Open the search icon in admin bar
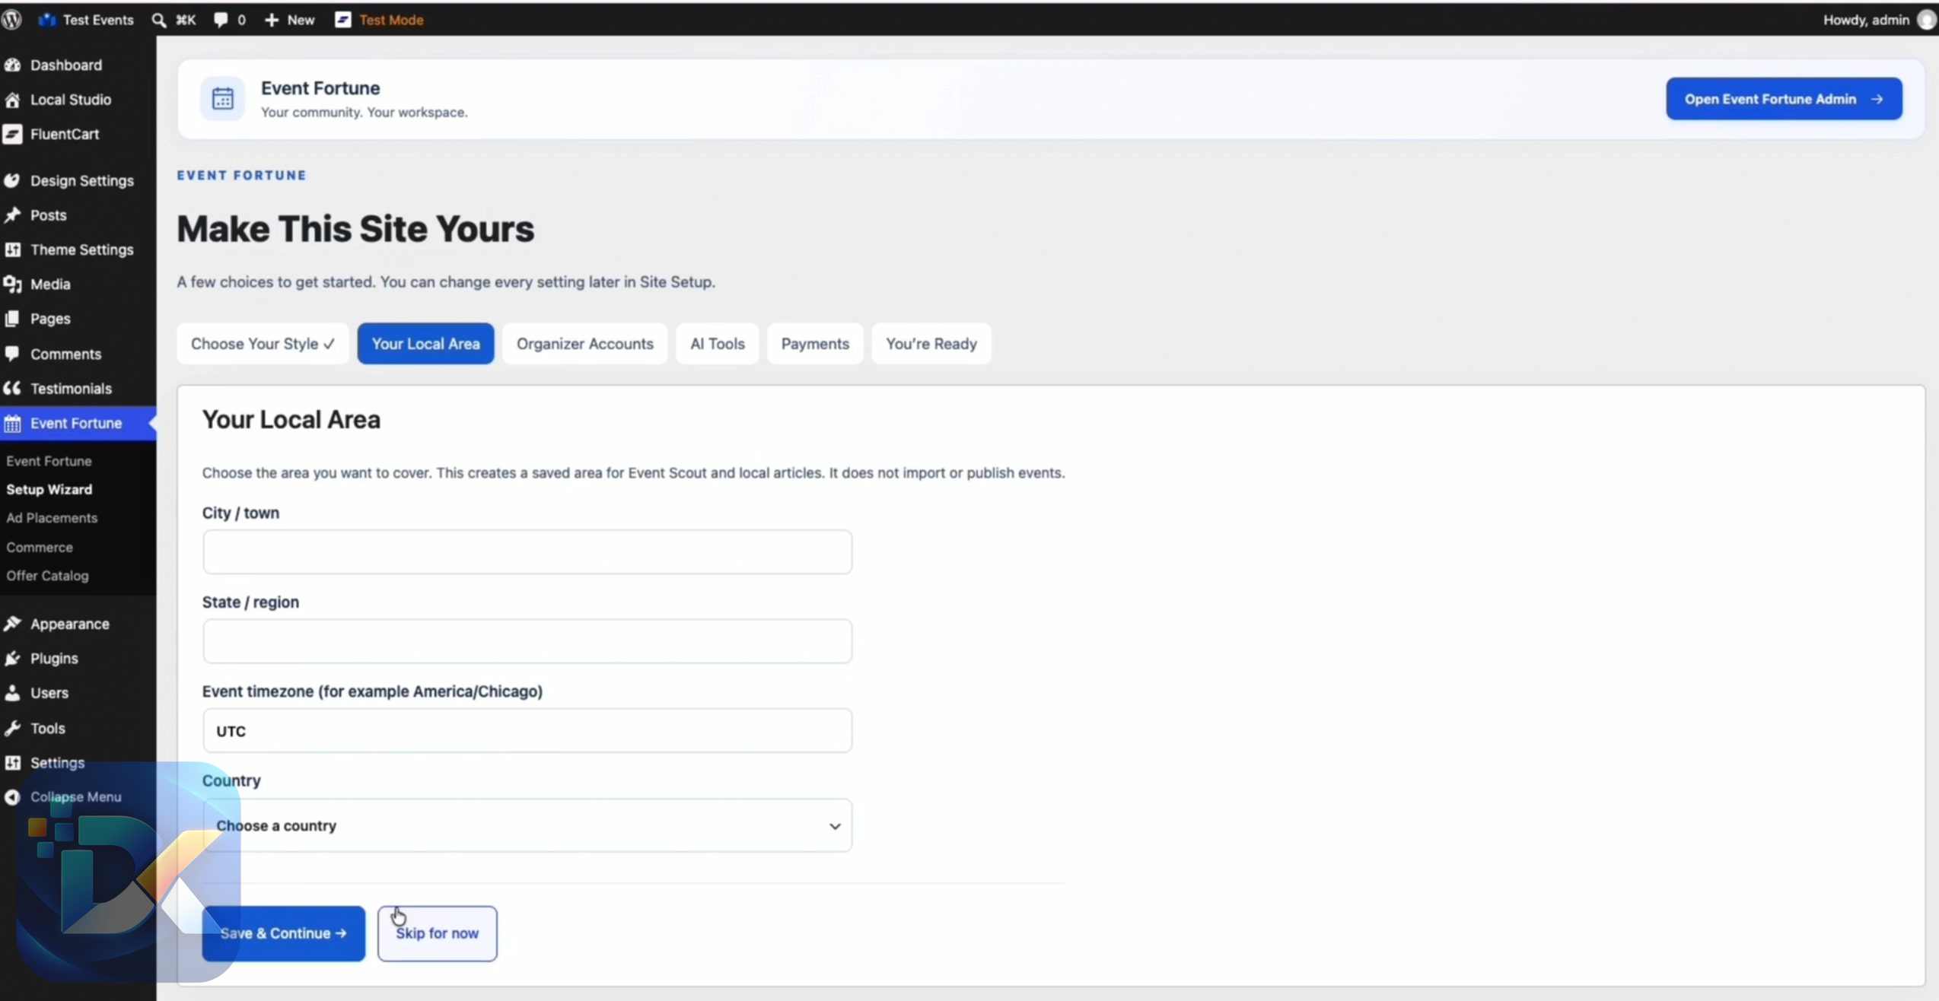This screenshot has height=1001, width=1939. click(x=159, y=20)
